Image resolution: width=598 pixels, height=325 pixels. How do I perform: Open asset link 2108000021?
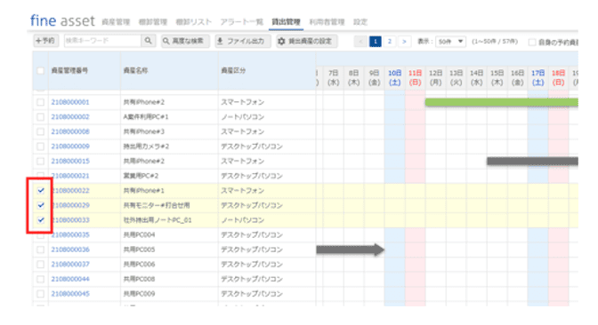[70, 176]
